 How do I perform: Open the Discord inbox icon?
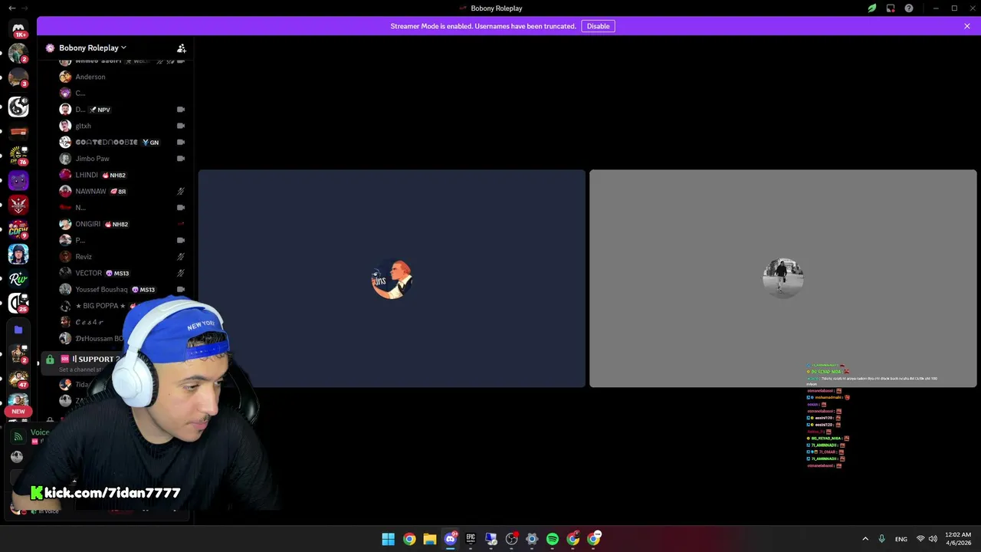pos(891,8)
